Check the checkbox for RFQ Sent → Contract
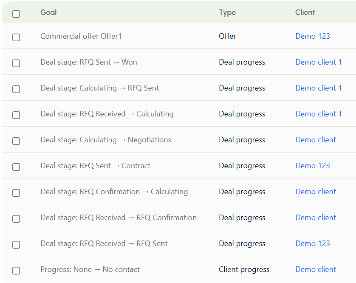 (16, 167)
